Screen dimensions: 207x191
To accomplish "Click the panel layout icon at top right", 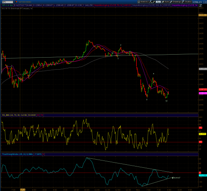I will 204,2.
